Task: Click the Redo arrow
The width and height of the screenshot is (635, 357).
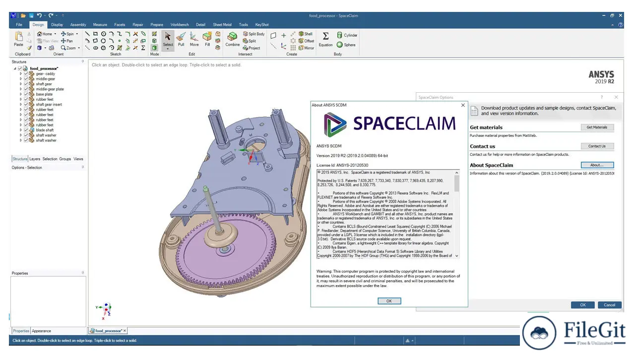Action: click(51, 16)
